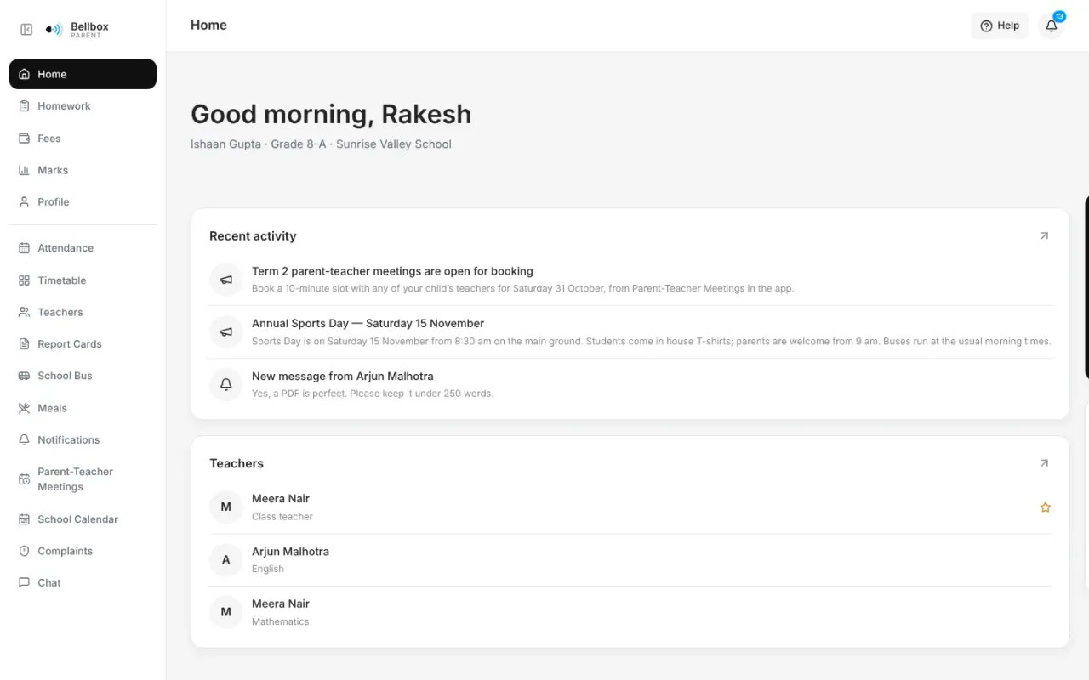Open the Complaints page

click(x=83, y=551)
